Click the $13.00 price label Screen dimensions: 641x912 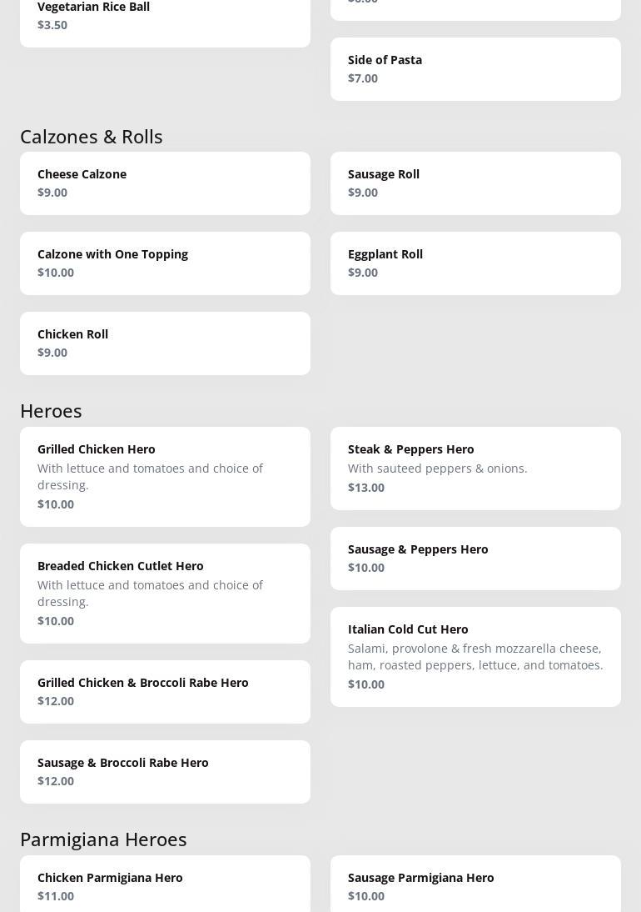366,488
